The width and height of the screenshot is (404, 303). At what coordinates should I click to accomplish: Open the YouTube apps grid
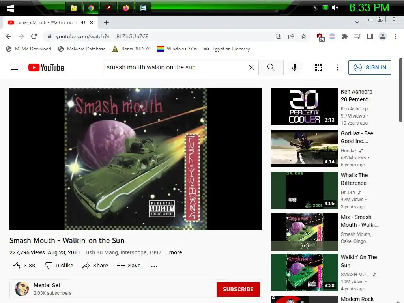(318, 67)
